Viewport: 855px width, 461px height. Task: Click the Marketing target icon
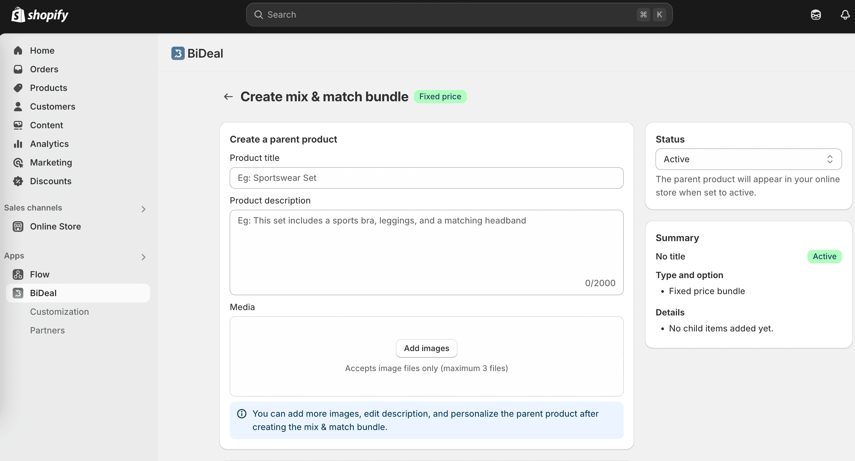click(x=18, y=162)
